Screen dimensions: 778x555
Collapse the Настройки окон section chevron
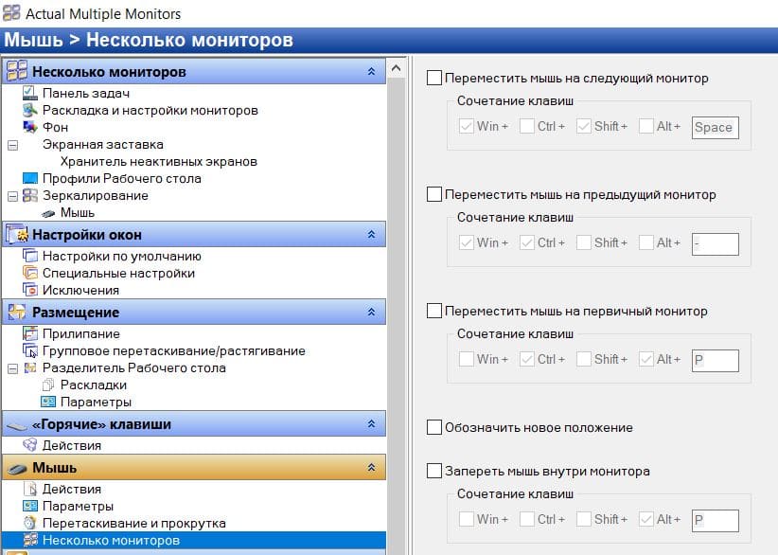click(371, 234)
